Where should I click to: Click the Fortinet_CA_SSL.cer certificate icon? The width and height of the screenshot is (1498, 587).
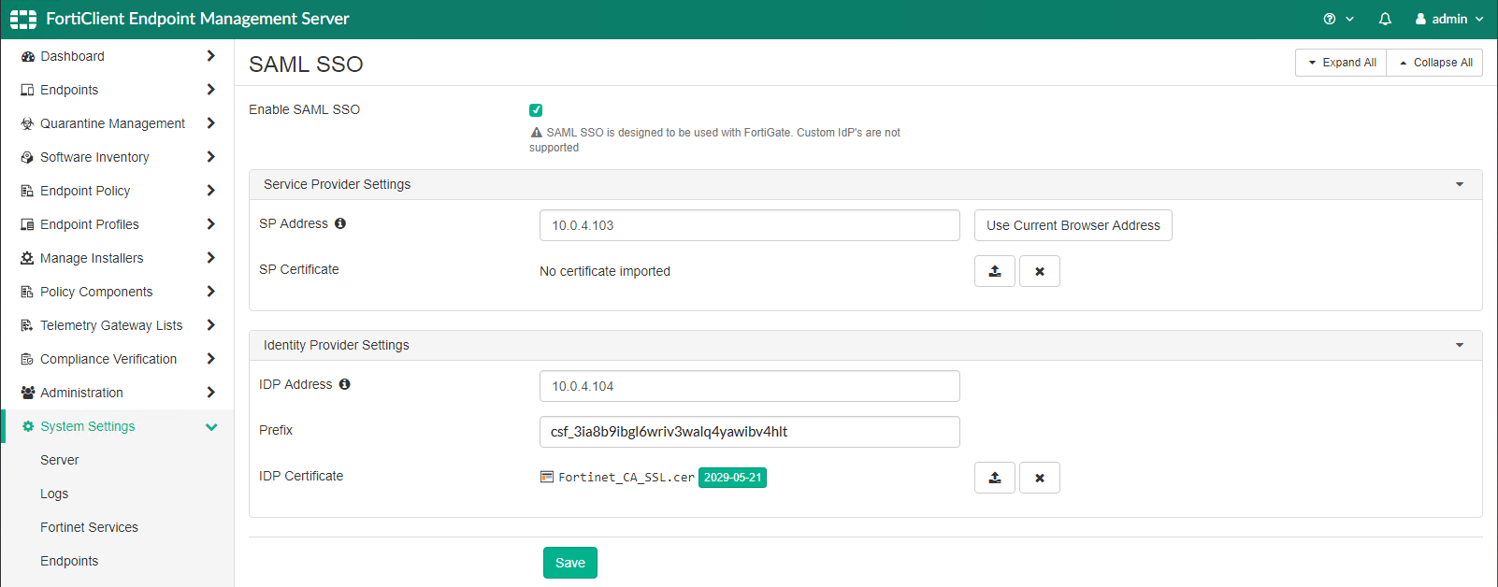coord(547,477)
